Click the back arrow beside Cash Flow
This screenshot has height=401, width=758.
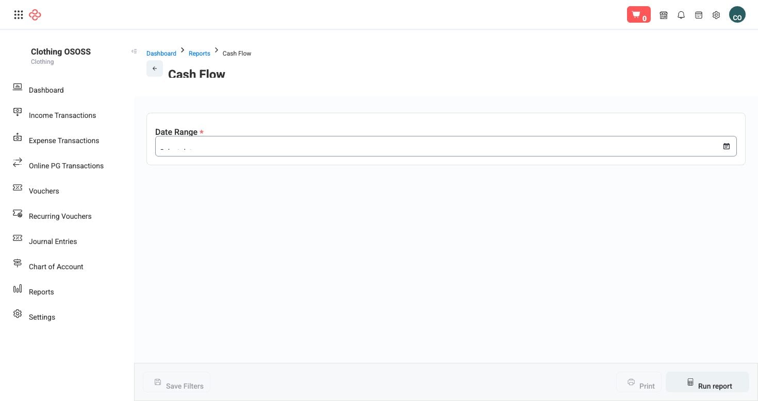pos(155,68)
